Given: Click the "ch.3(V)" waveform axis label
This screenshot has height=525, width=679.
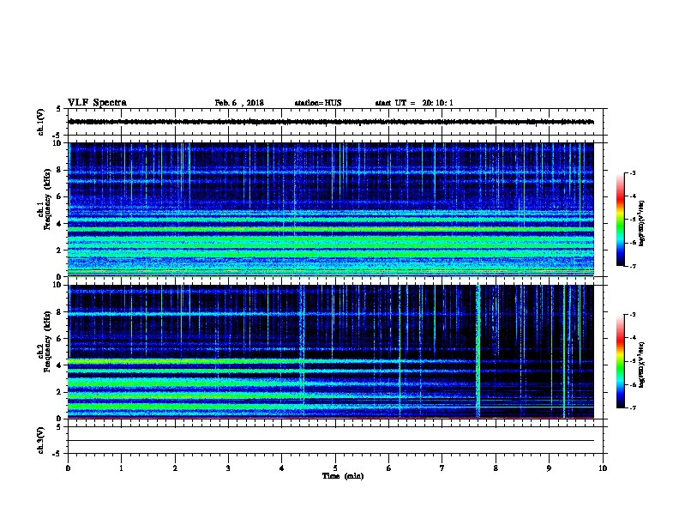Looking at the screenshot, I should (x=41, y=441).
